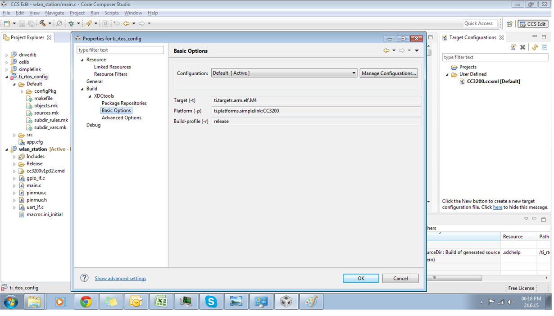554x316 pixels.
Task: Click the Save All toolbar icon
Action: point(31,24)
